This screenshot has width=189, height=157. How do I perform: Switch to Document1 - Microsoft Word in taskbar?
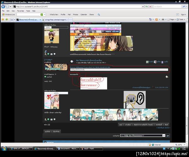click(x=68, y=149)
